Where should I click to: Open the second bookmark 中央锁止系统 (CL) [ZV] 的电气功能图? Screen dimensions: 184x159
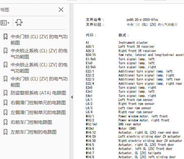(x=39, y=54)
